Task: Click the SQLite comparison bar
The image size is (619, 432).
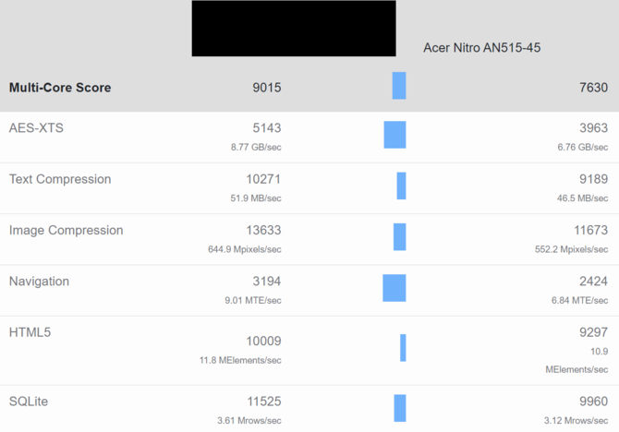Action: pyautogui.click(x=400, y=408)
